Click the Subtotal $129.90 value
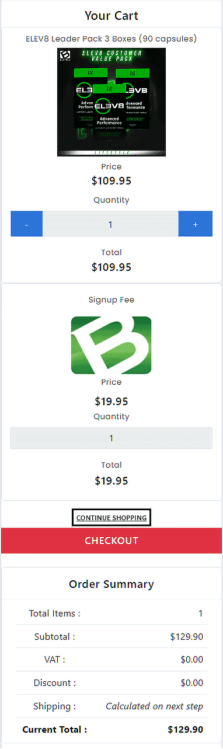223x749 pixels. click(x=187, y=636)
